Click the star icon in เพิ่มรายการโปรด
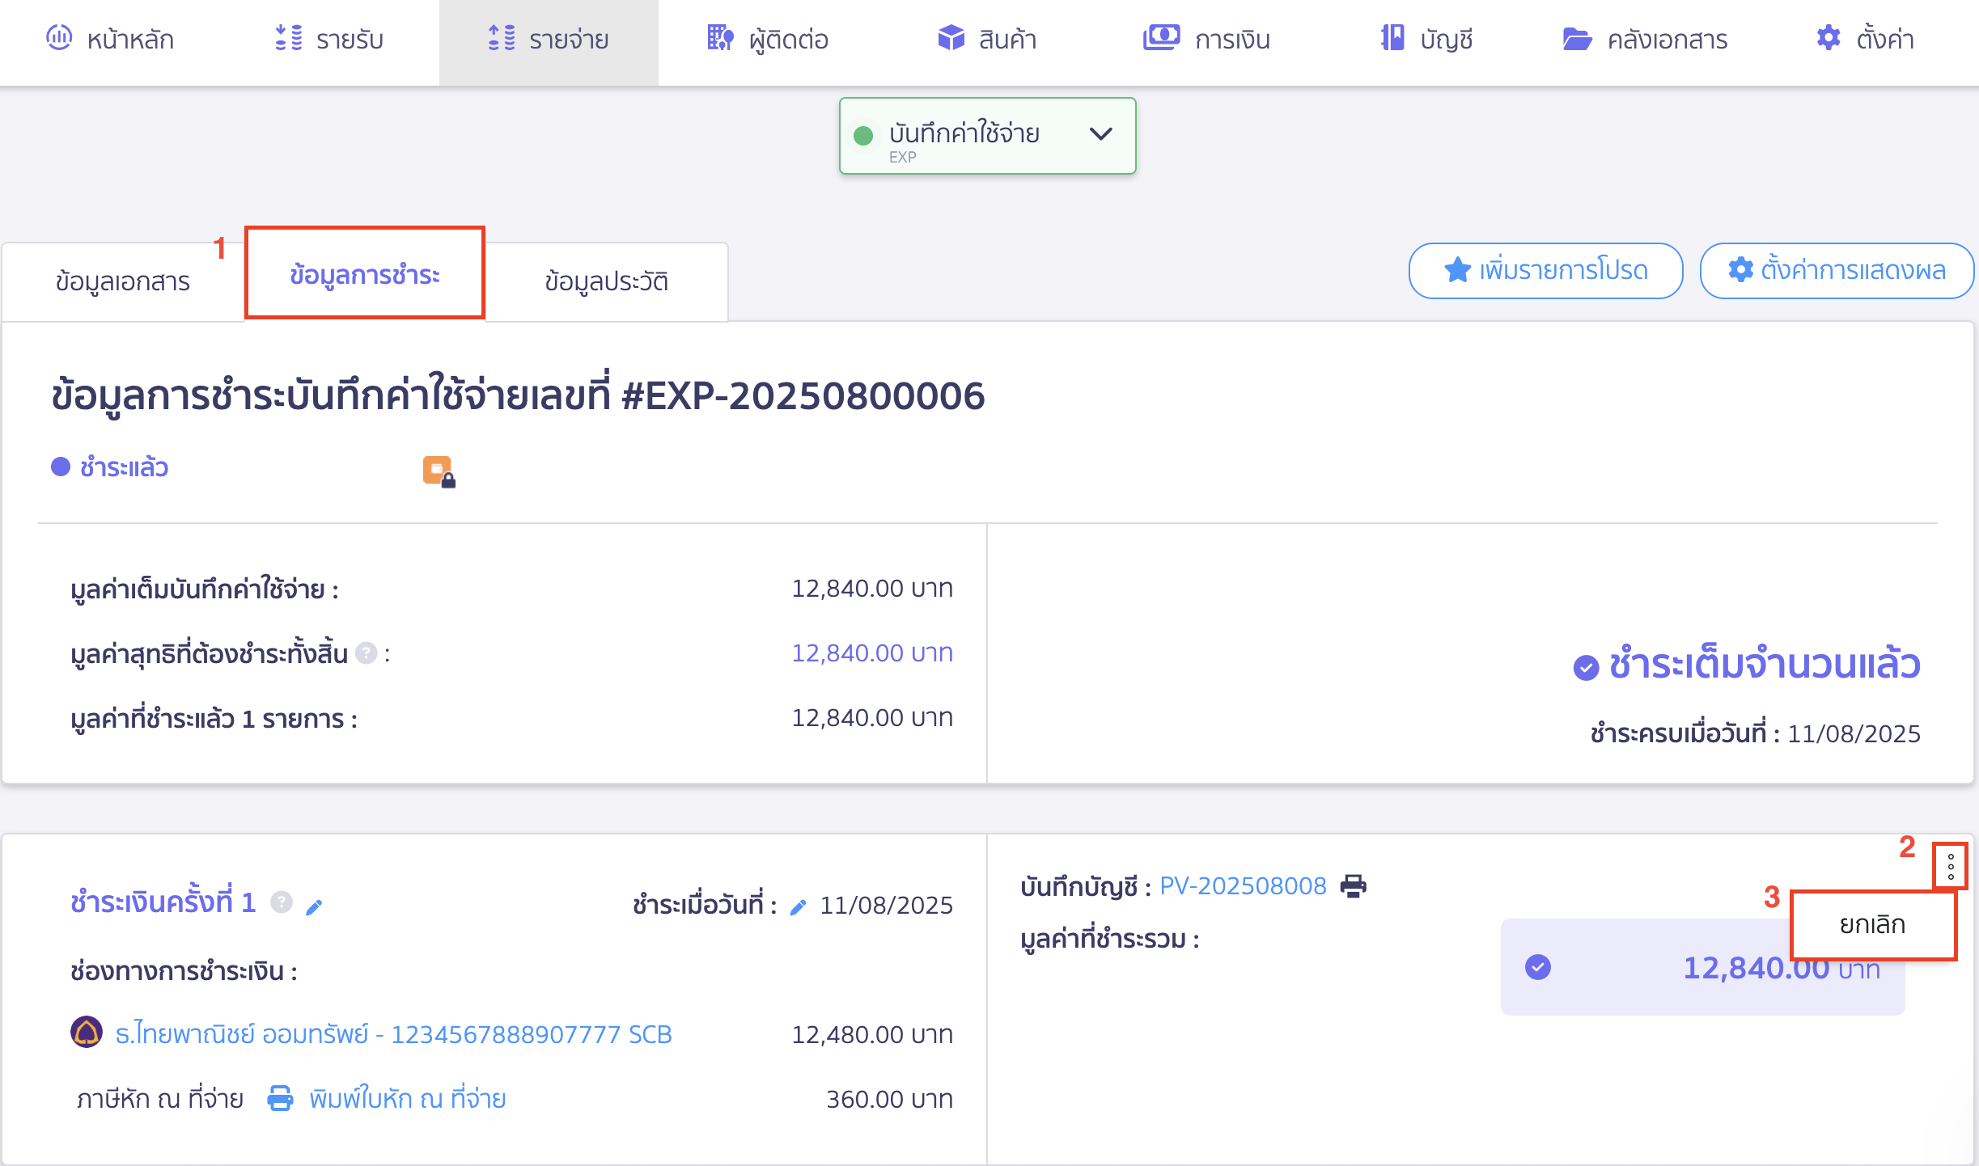 pyautogui.click(x=1457, y=270)
